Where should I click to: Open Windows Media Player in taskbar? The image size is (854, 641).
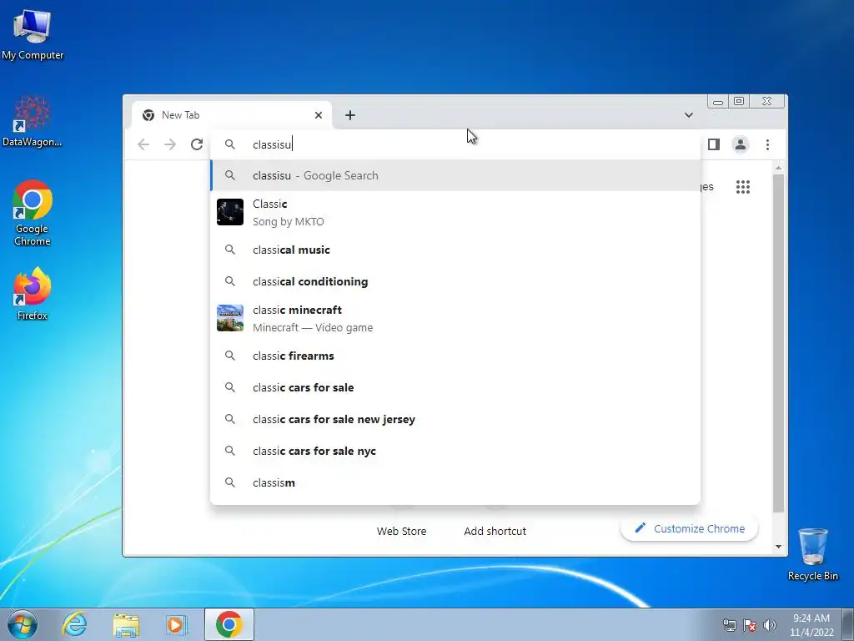pos(176,624)
